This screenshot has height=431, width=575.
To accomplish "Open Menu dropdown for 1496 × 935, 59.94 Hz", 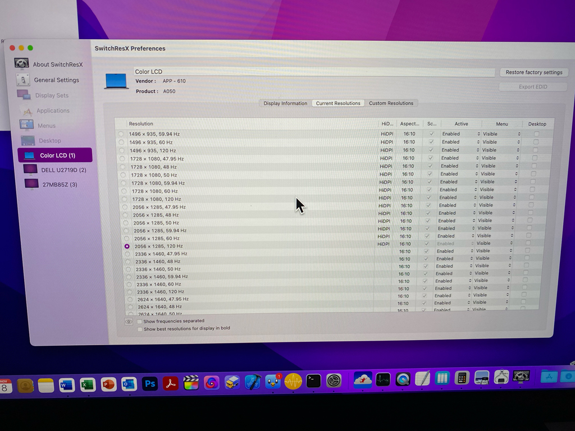I will click(x=501, y=134).
